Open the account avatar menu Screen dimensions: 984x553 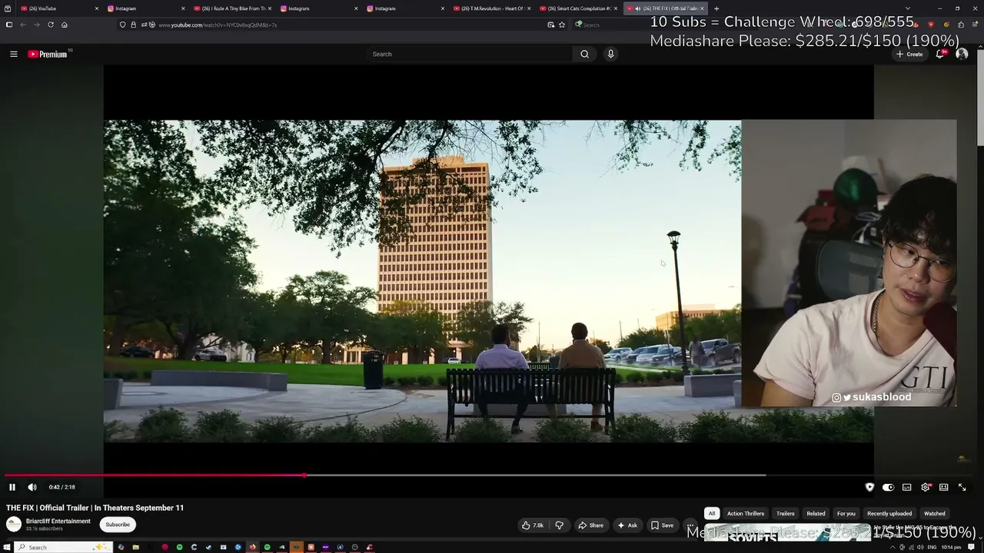(962, 54)
